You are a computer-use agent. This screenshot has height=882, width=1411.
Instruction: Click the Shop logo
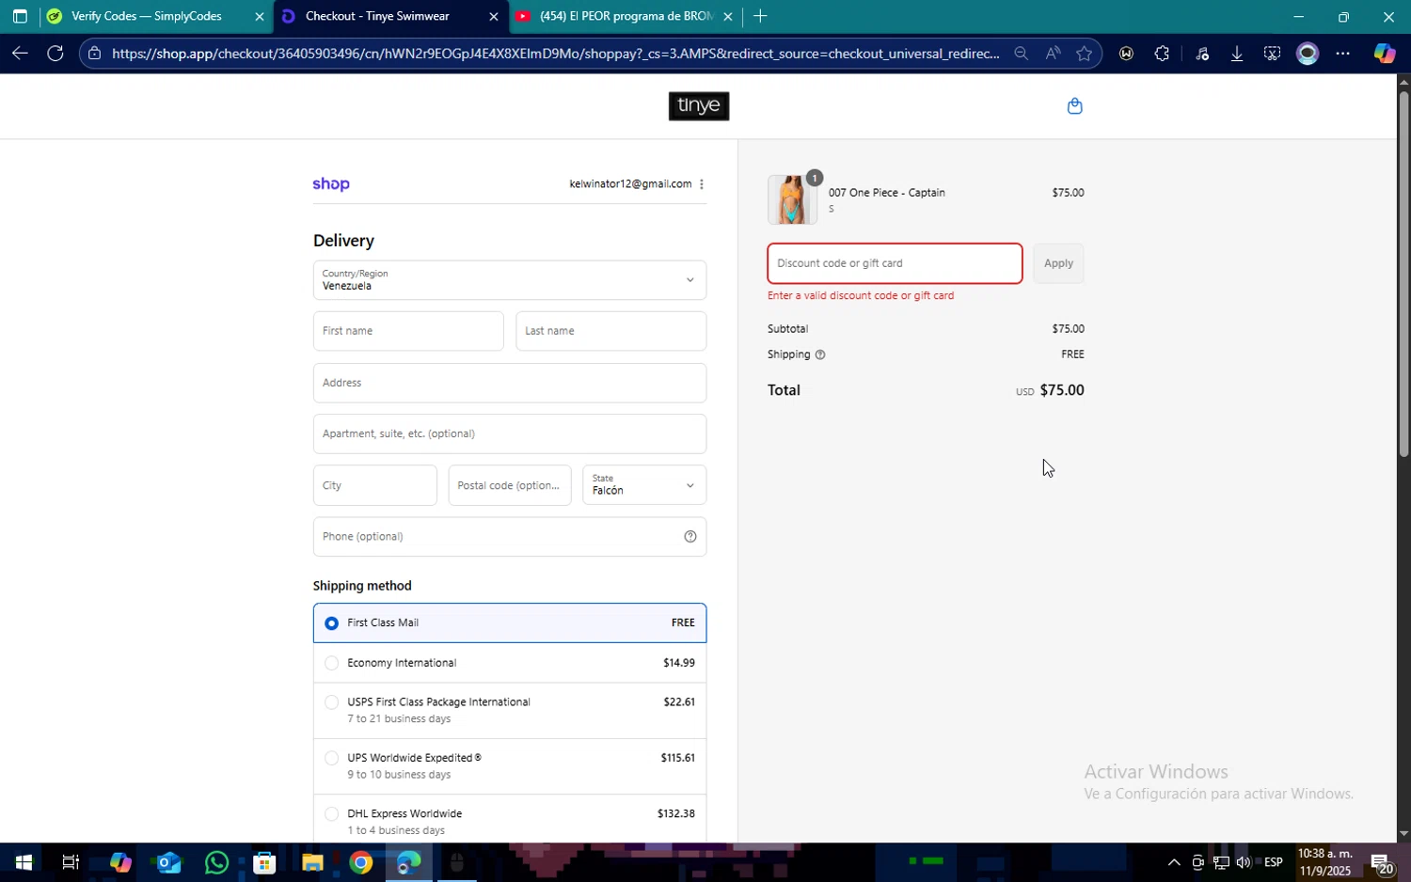point(331,184)
